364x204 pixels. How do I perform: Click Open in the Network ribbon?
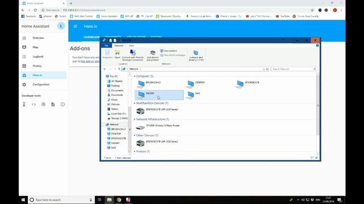pos(118,54)
